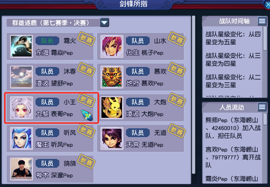Image resolution: width=270 pixels, height=187 pixels.
Task: Click the blue-haired avatar of 听风
Action: (x=22, y=138)
